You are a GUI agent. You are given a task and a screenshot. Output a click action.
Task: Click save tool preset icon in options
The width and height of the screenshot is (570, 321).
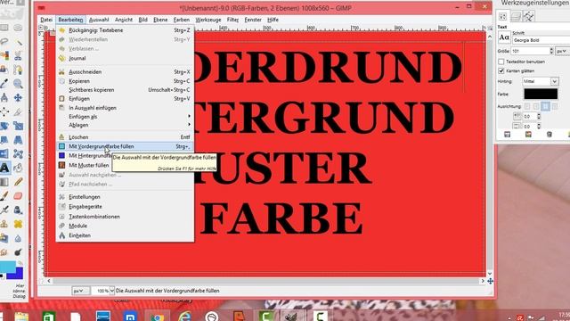(507, 135)
